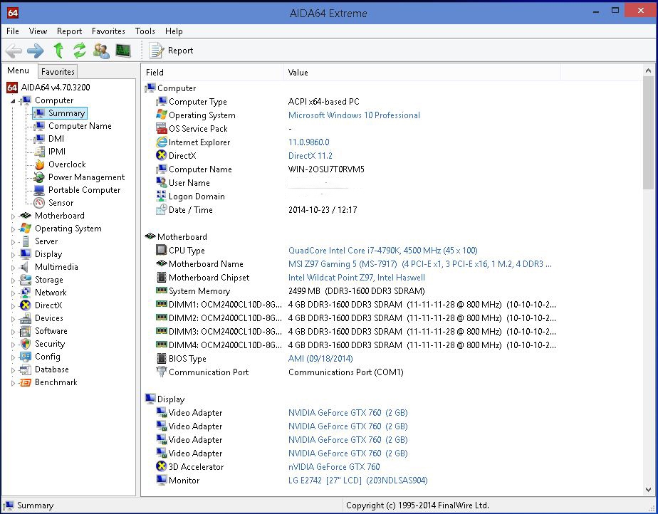The height and width of the screenshot is (514, 658).
Task: Switch to the Favorites tab
Action: 58,72
